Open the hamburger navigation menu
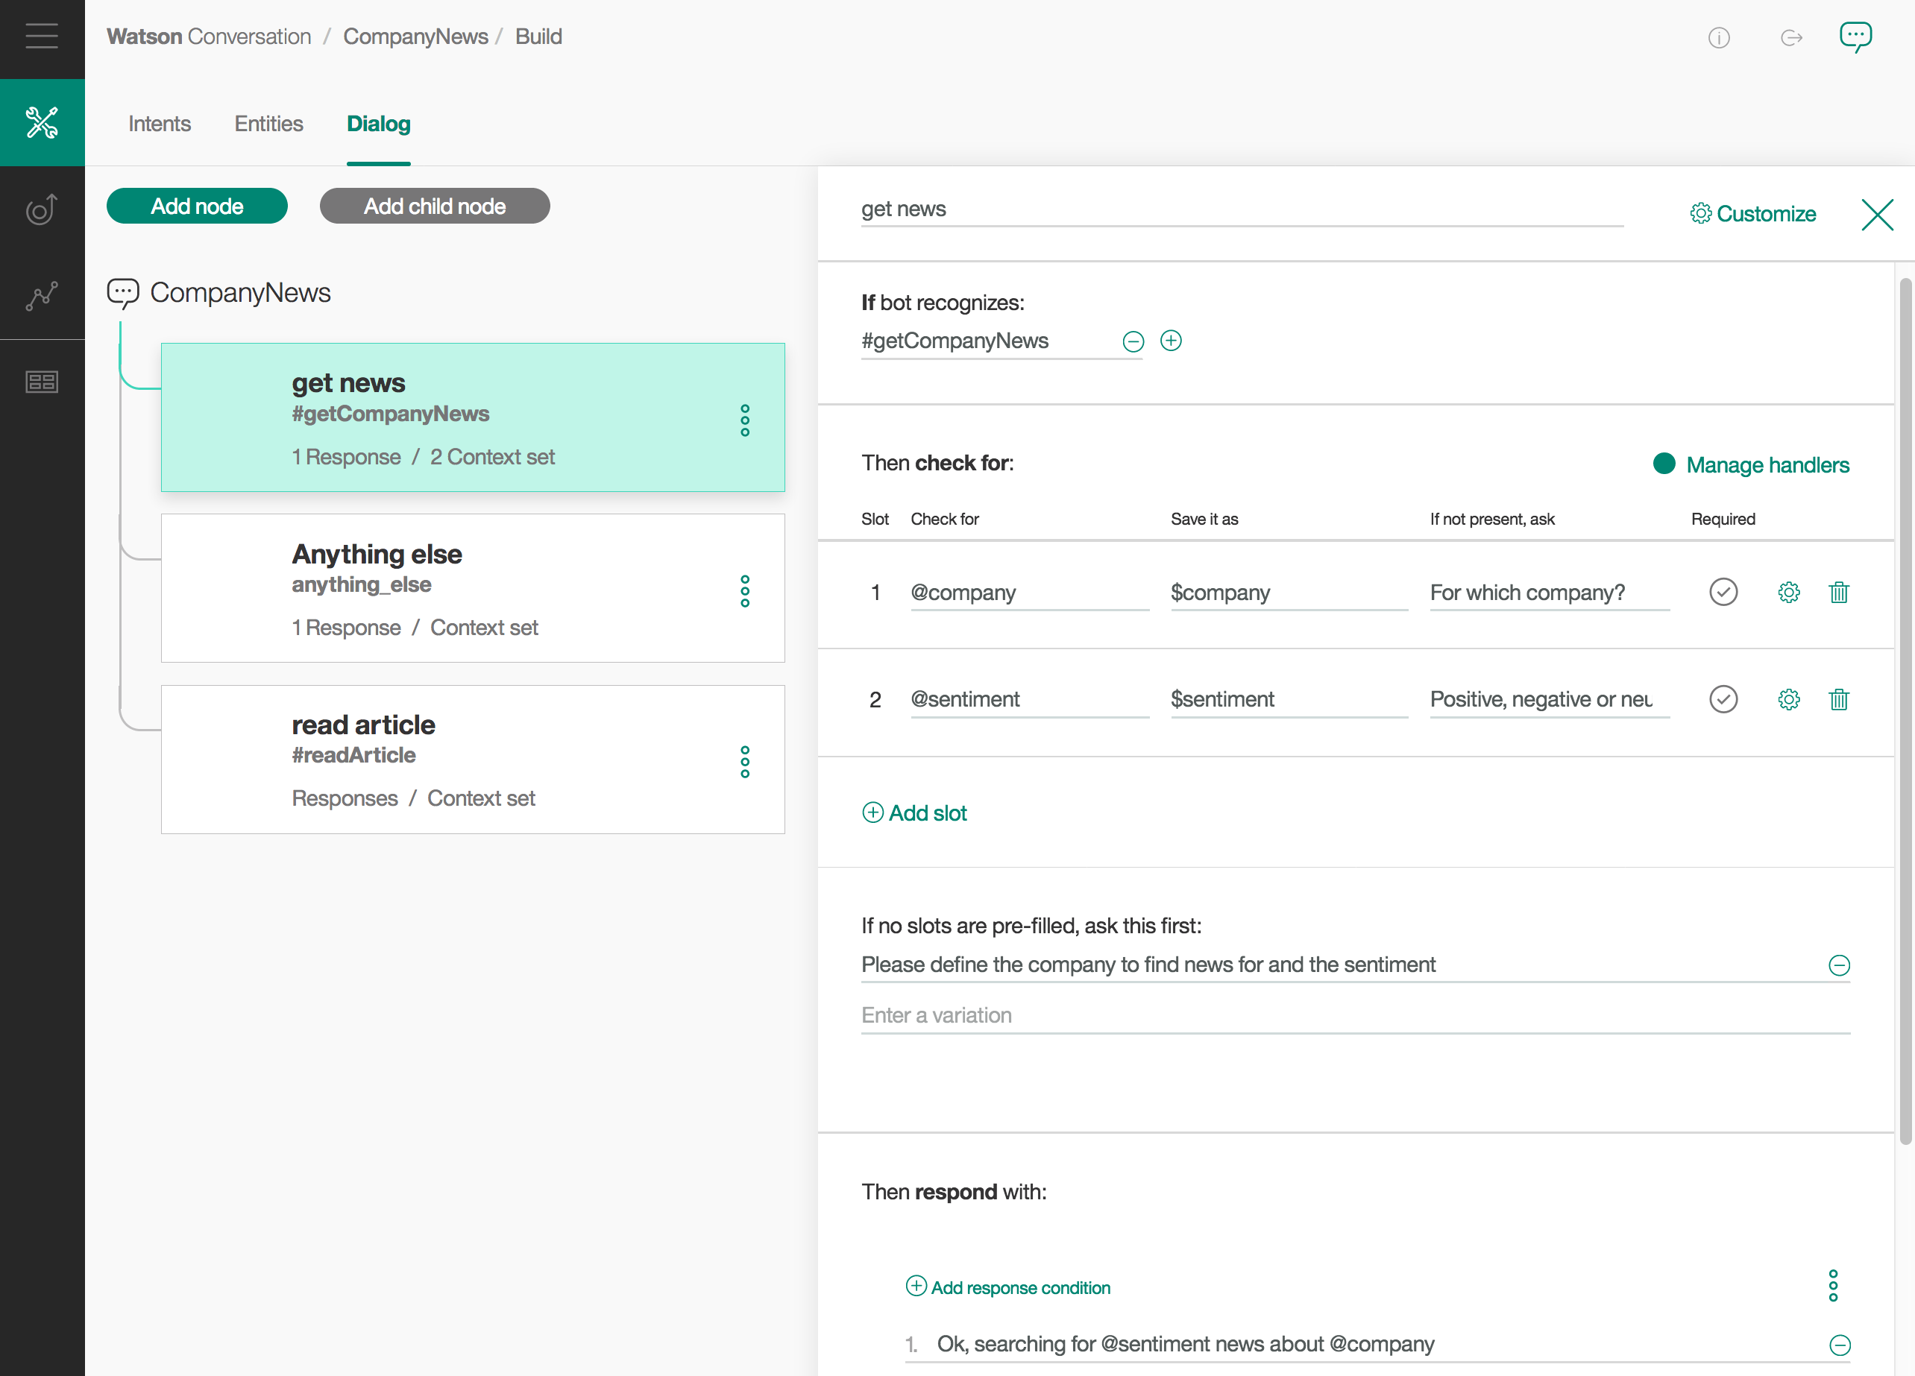This screenshot has width=1915, height=1376. click(41, 37)
